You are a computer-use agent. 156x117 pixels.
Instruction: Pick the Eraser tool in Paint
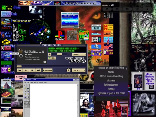[25, 88]
